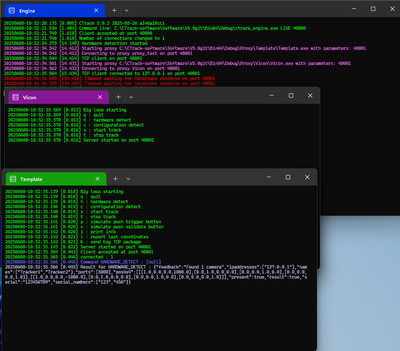Minimize the Engine terminal window
400x351 pixels.
(x=353, y=9)
